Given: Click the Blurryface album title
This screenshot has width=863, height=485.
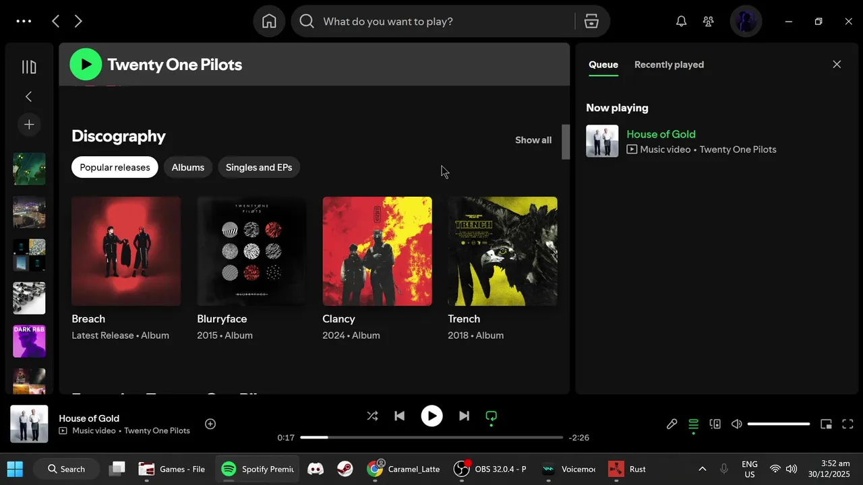Looking at the screenshot, I should pyautogui.click(x=222, y=319).
